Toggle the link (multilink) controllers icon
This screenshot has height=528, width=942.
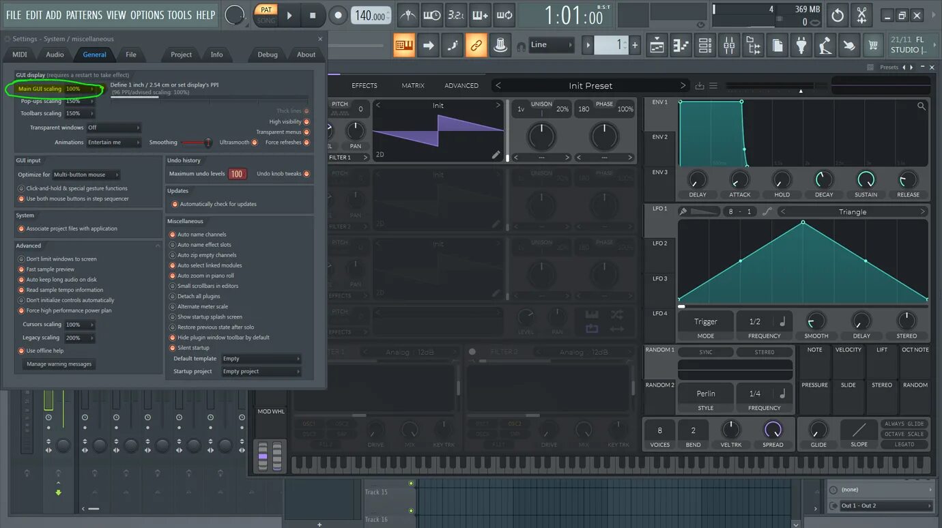point(476,45)
